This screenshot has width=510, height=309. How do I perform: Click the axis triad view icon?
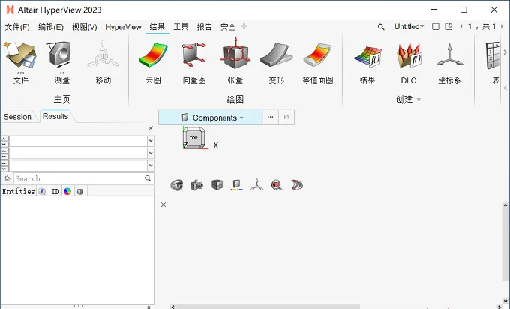tap(256, 184)
